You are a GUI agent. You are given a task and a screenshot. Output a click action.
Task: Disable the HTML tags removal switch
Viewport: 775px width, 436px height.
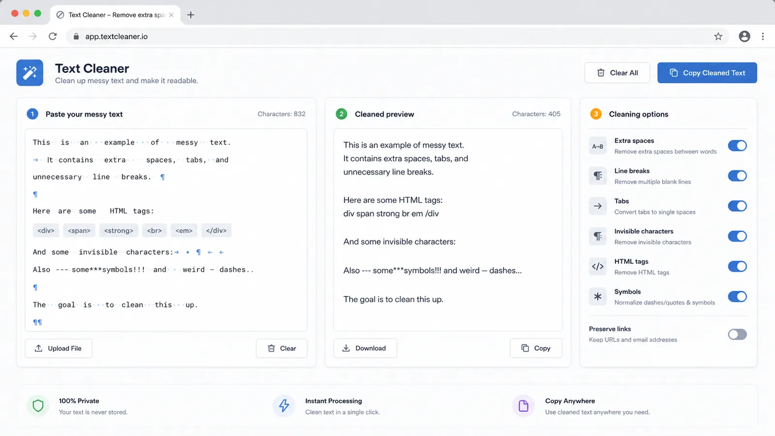click(x=737, y=266)
